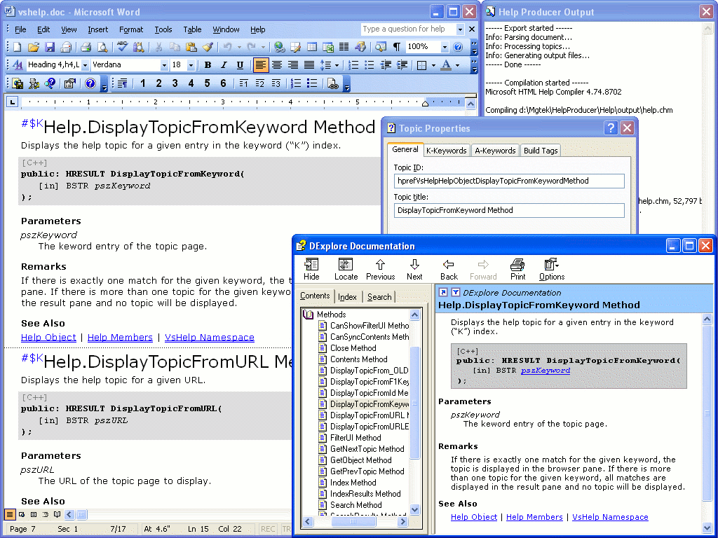Toggle Align Right paragraph button
The height and width of the screenshot is (538, 718).
[x=293, y=65]
